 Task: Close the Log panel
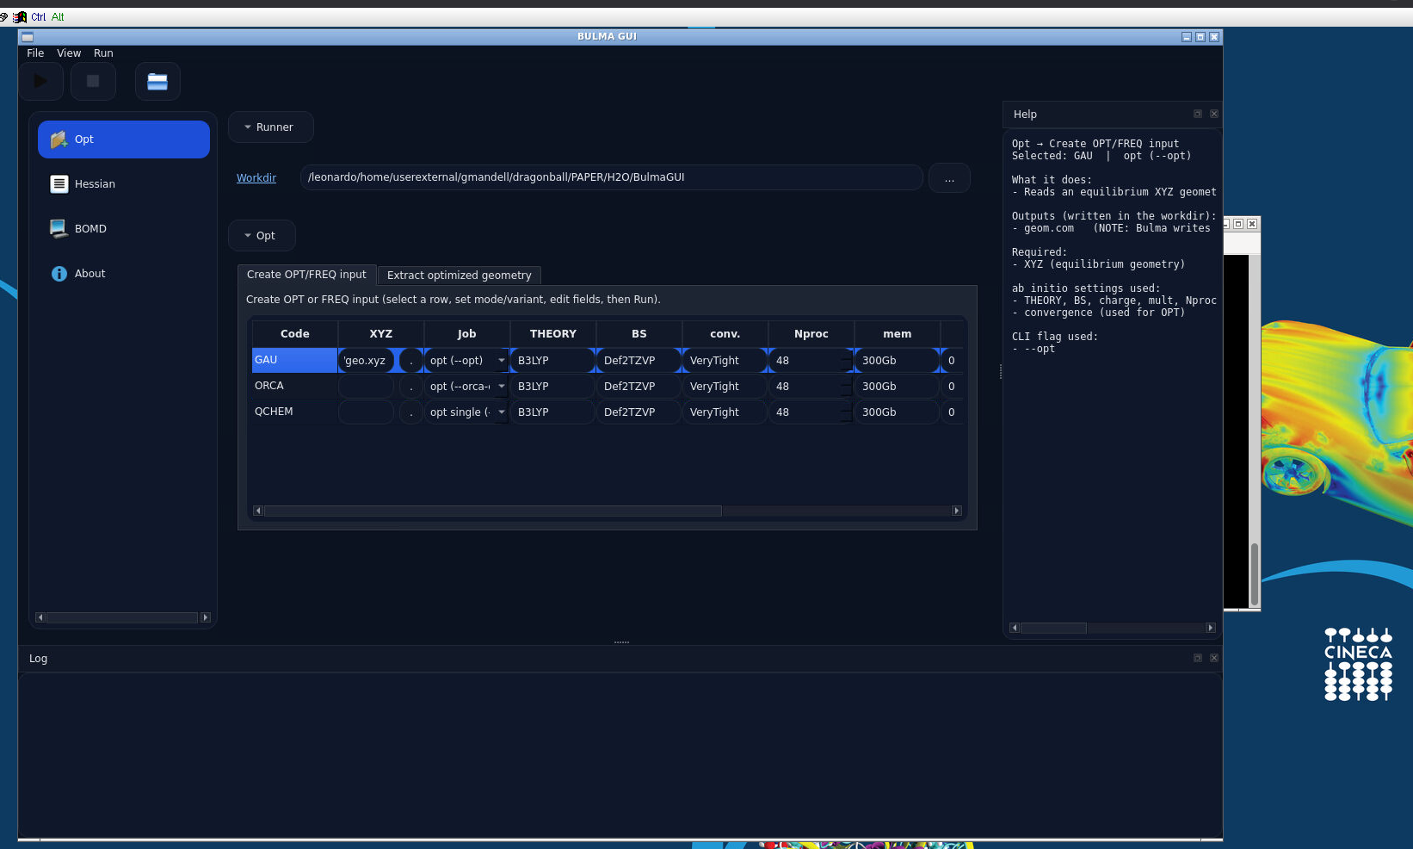[1214, 658]
